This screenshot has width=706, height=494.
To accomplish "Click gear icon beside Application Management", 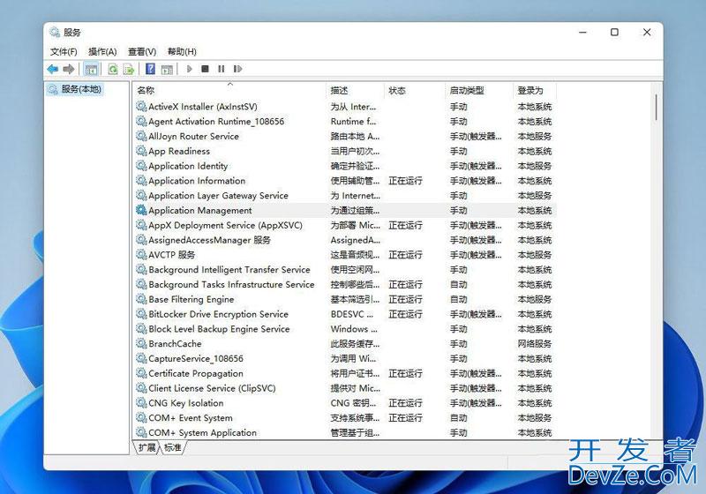I will point(141,210).
